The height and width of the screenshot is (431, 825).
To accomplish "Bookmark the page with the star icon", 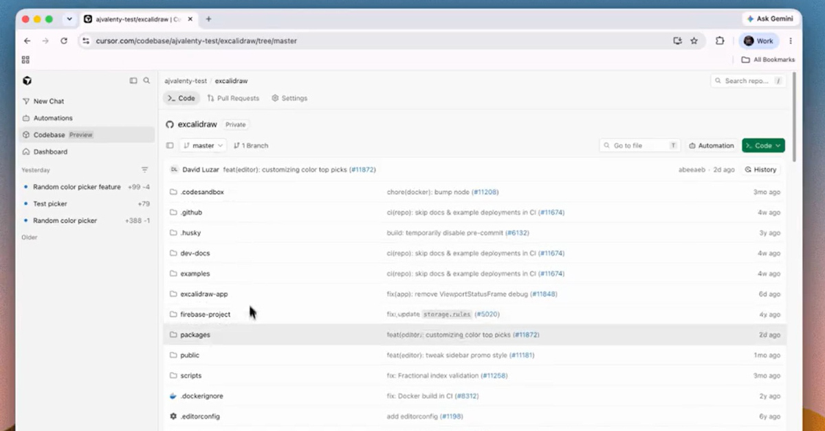I will point(694,41).
